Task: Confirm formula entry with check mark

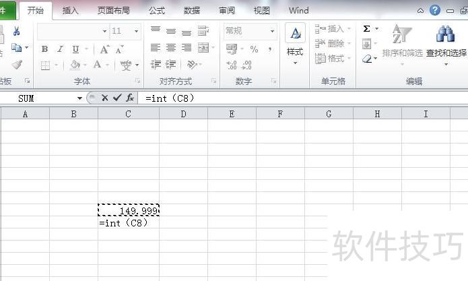Action: click(117, 97)
